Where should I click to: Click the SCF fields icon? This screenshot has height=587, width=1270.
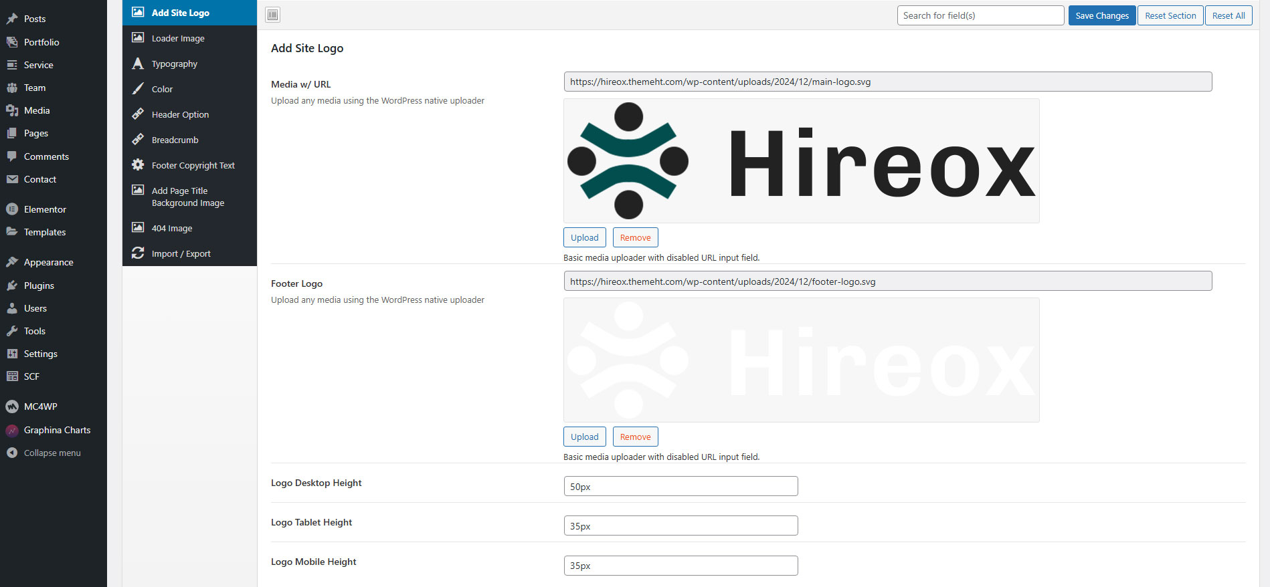coord(12,376)
